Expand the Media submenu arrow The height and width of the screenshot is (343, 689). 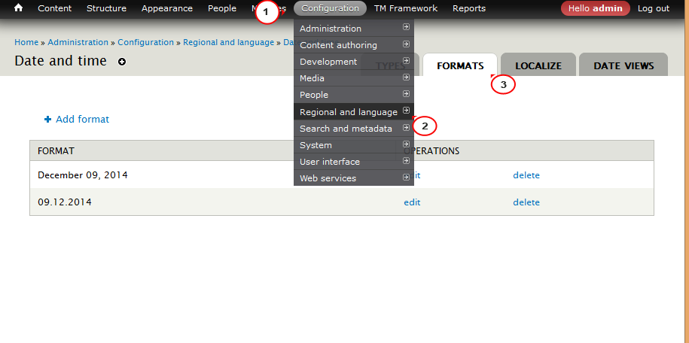406,77
